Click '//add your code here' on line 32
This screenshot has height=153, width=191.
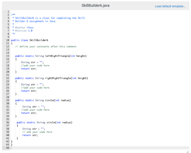(35, 110)
